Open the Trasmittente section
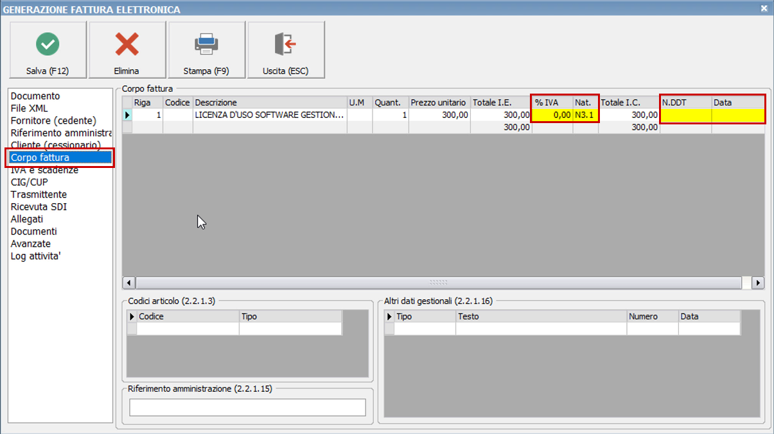 point(39,194)
